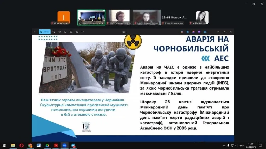
Task: Toggle fullscreen for the Photos viewer window
Action: tap(225, 32)
